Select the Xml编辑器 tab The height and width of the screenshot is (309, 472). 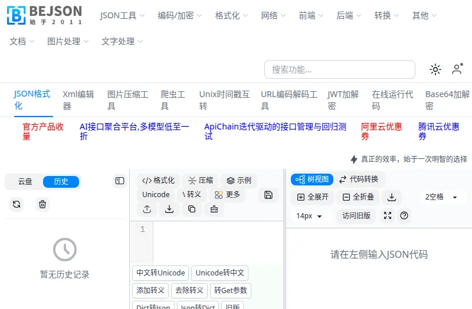tap(78, 99)
